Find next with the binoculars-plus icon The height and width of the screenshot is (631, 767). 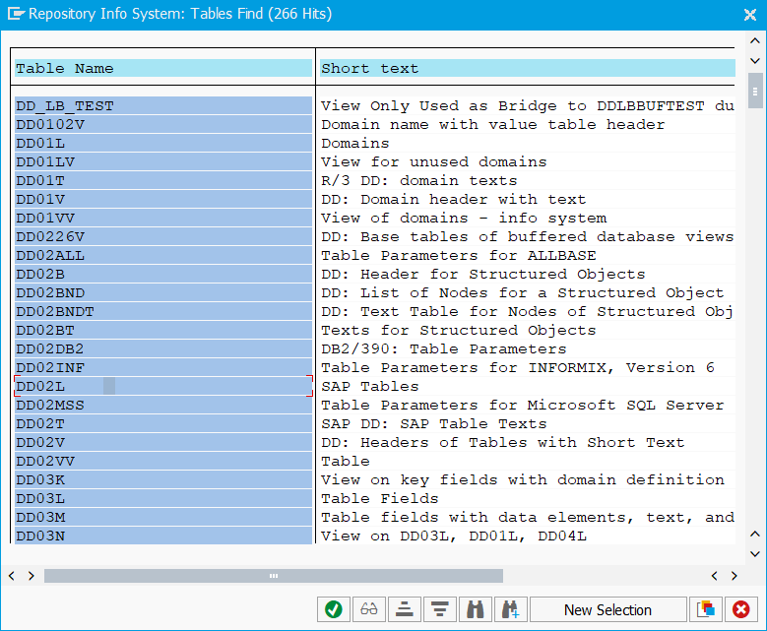coord(511,609)
